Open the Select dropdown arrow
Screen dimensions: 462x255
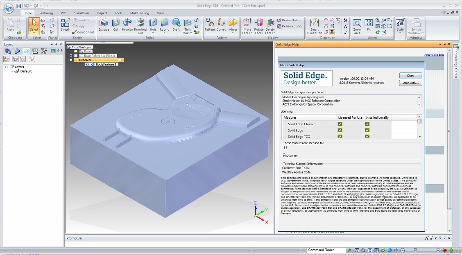coord(34,33)
